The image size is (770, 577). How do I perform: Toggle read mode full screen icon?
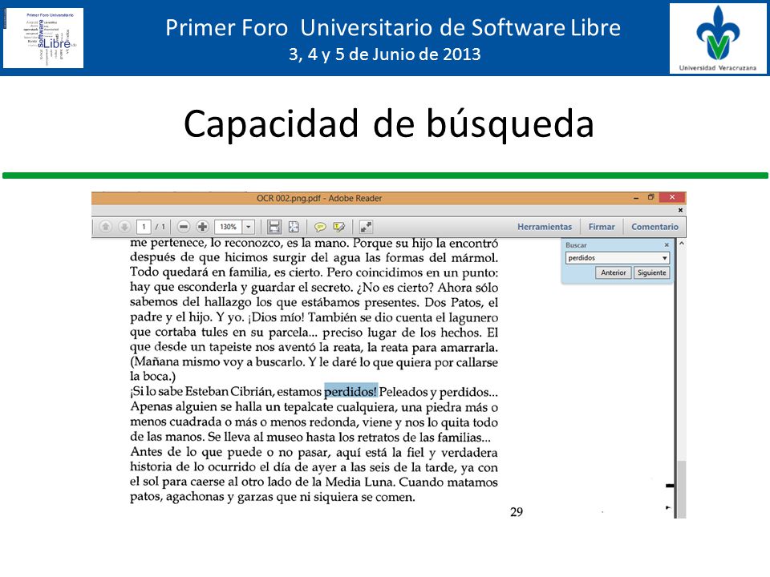(366, 227)
